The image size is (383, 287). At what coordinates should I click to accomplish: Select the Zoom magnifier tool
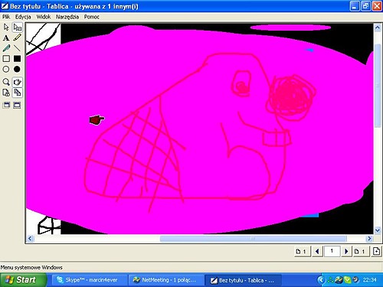click(x=6, y=82)
